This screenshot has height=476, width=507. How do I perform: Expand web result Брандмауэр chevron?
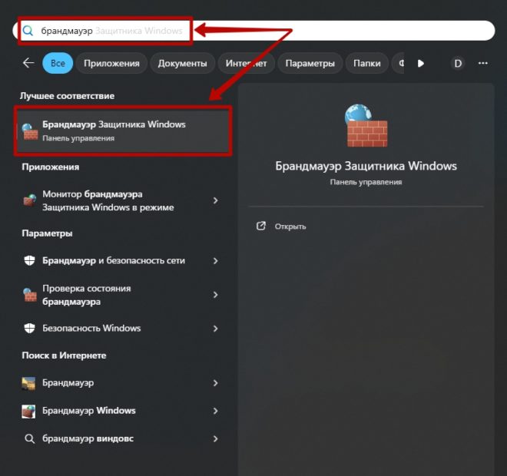(215, 383)
